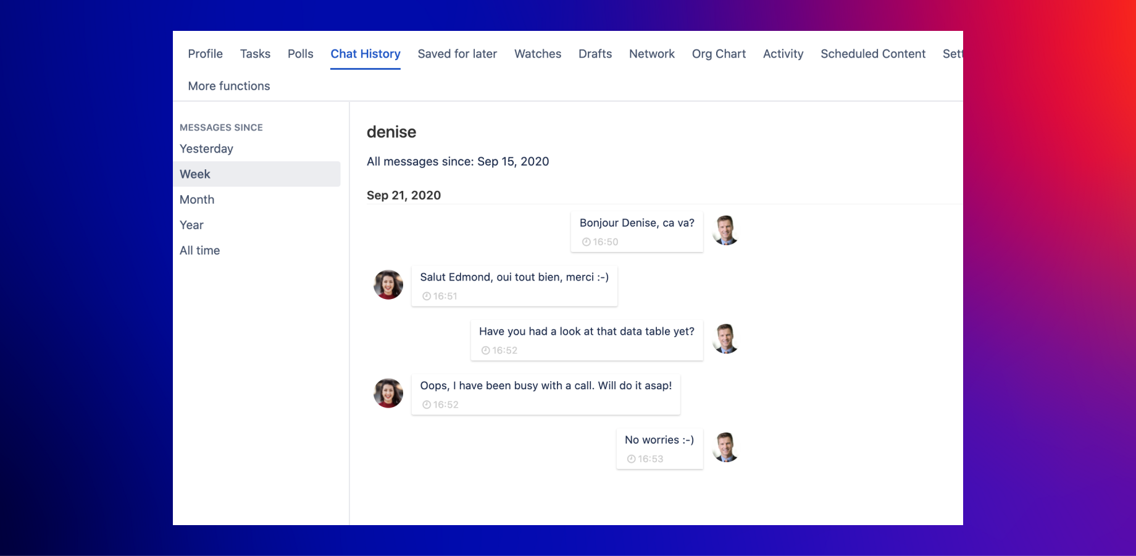This screenshot has width=1136, height=556.
Task: Select the "Yesterday" message filter
Action: [206, 148]
